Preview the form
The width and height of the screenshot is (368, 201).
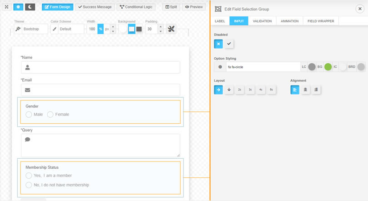(x=194, y=7)
